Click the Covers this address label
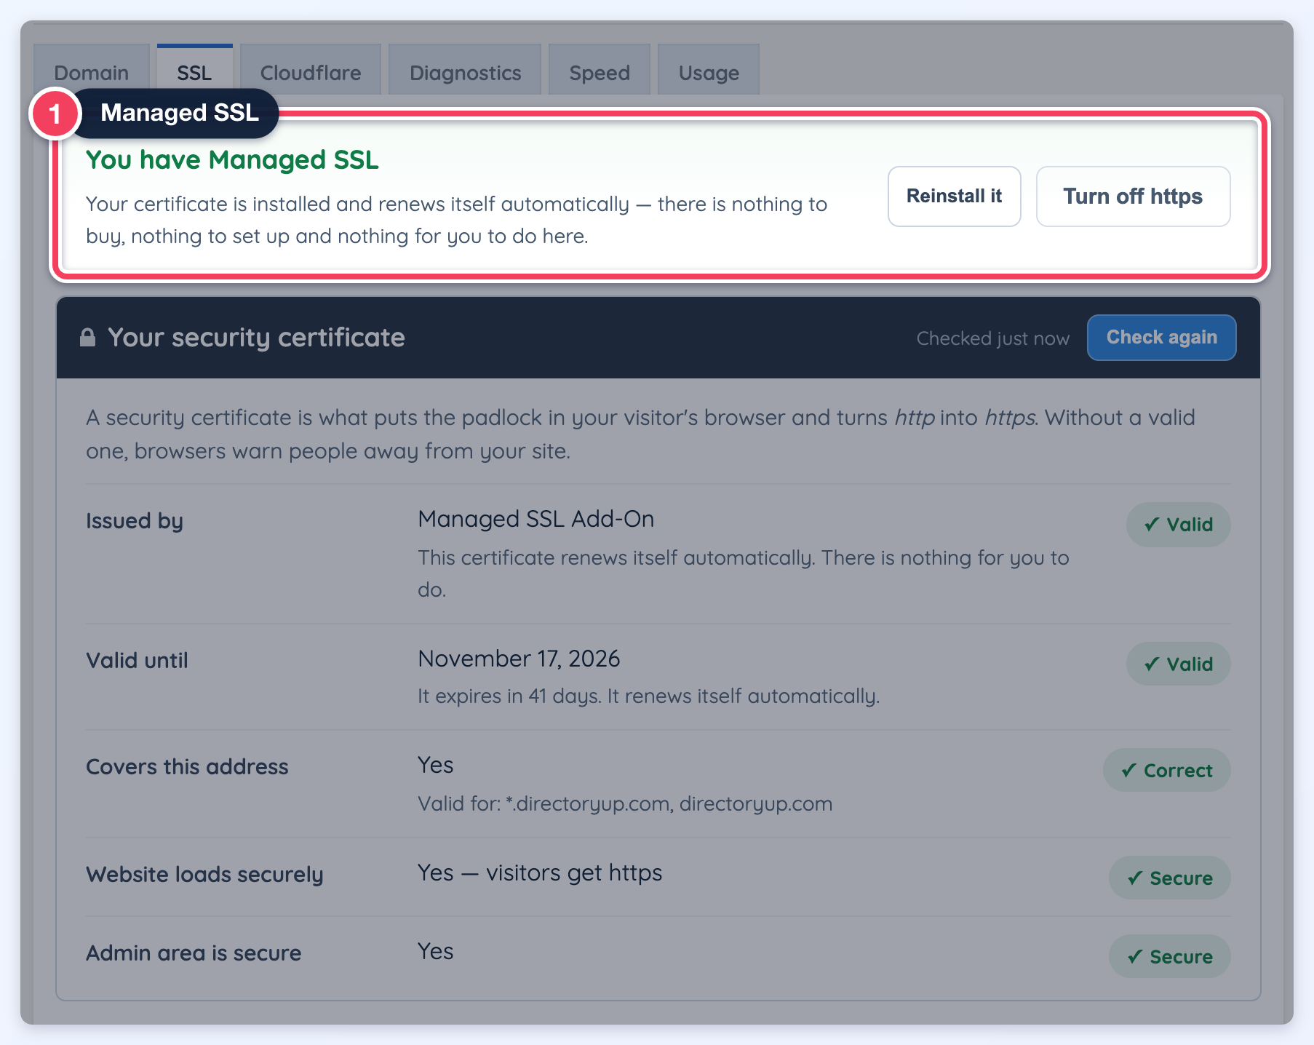Viewport: 1314px width, 1045px height. pyautogui.click(x=187, y=767)
